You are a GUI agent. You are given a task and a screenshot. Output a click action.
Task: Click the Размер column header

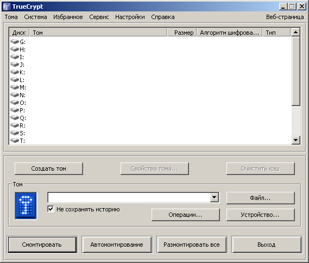coord(182,33)
